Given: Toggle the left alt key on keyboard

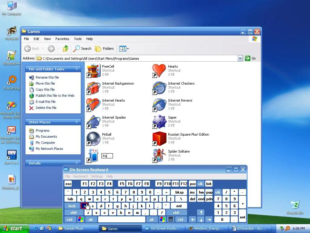Looking at the screenshot, I should 91,220.
